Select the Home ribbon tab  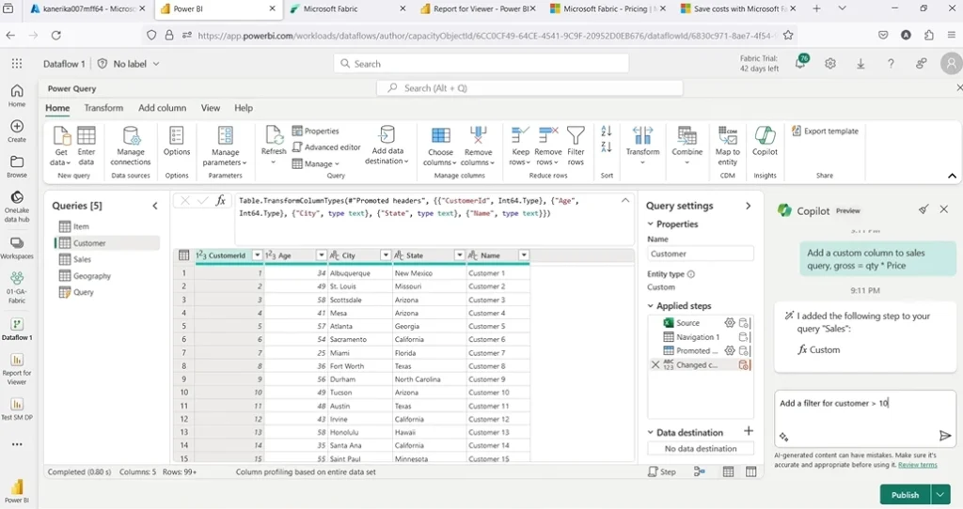pos(57,108)
